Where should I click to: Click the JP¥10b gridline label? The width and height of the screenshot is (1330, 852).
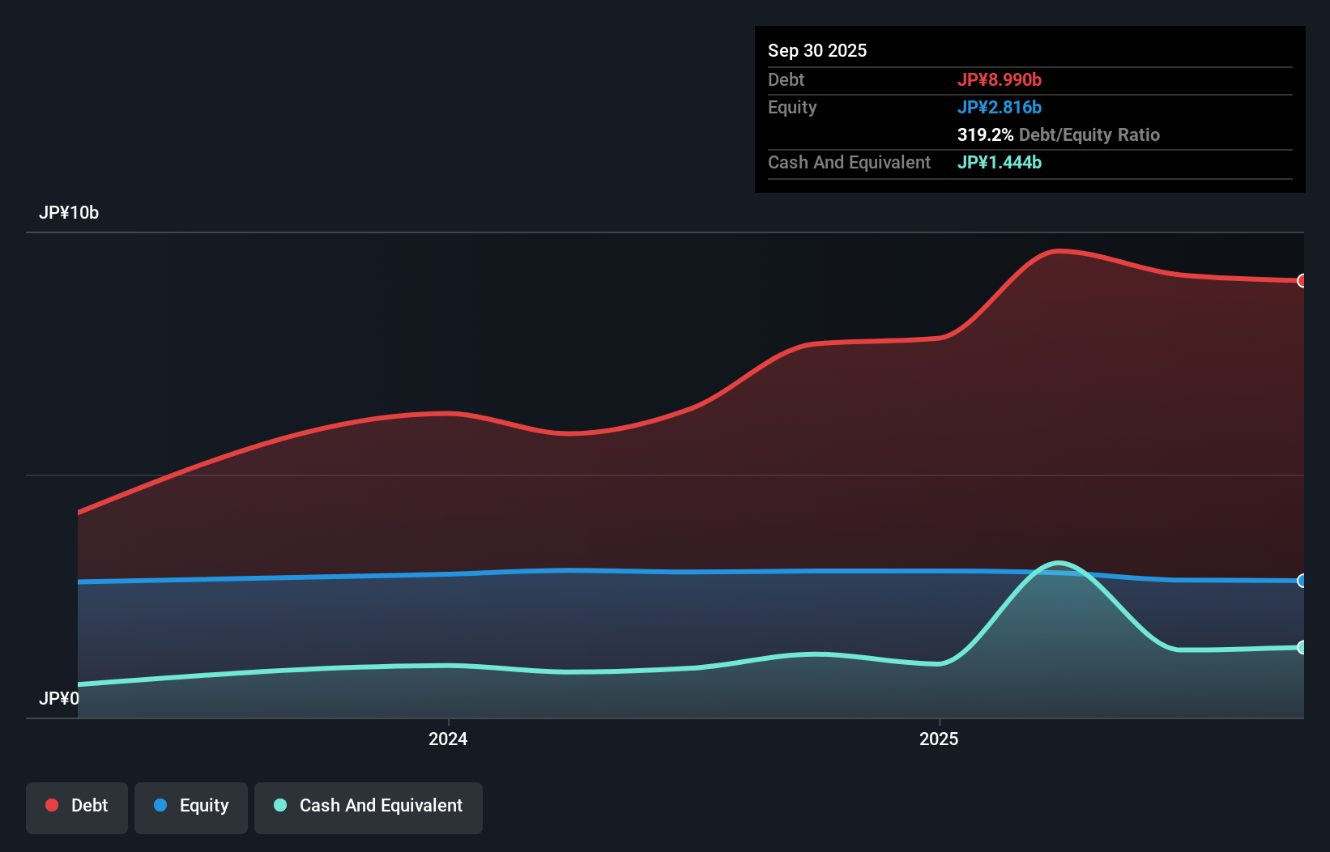click(70, 213)
